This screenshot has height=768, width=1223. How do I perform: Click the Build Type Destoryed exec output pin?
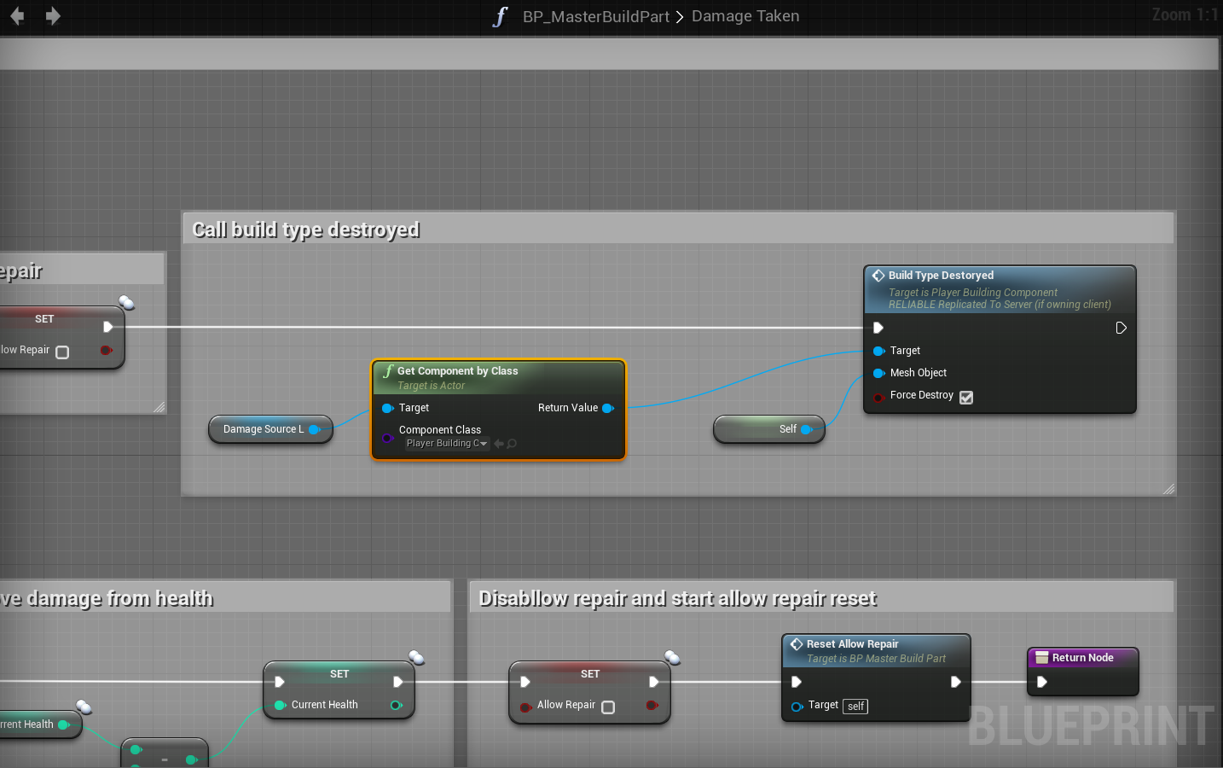pyautogui.click(x=1121, y=328)
